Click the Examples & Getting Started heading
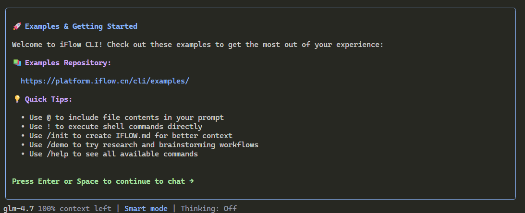 point(81,26)
